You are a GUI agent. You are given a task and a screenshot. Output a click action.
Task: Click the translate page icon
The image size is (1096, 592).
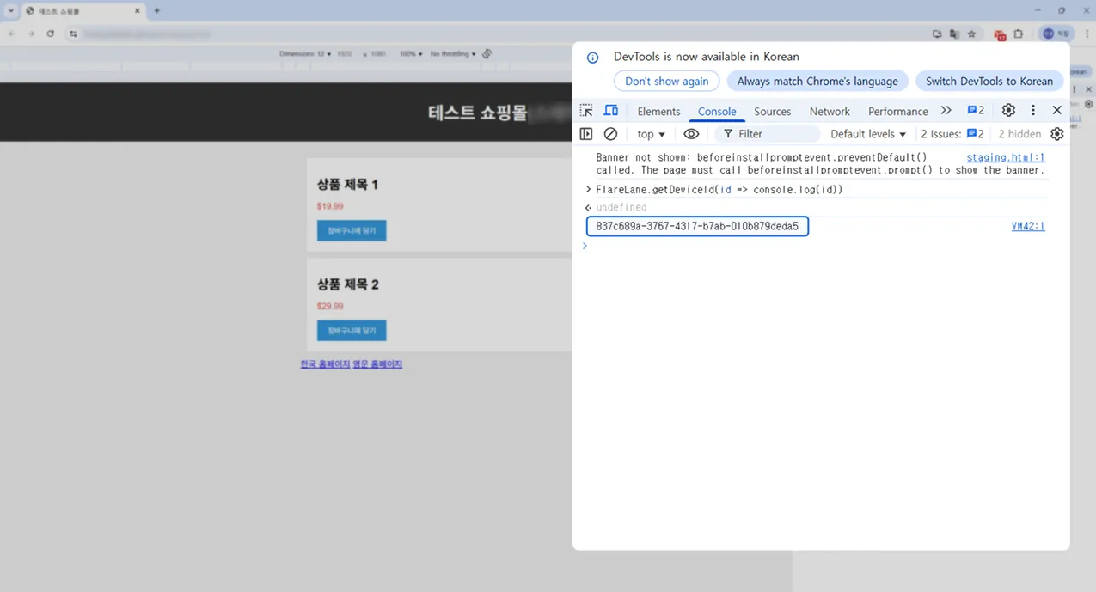[954, 34]
